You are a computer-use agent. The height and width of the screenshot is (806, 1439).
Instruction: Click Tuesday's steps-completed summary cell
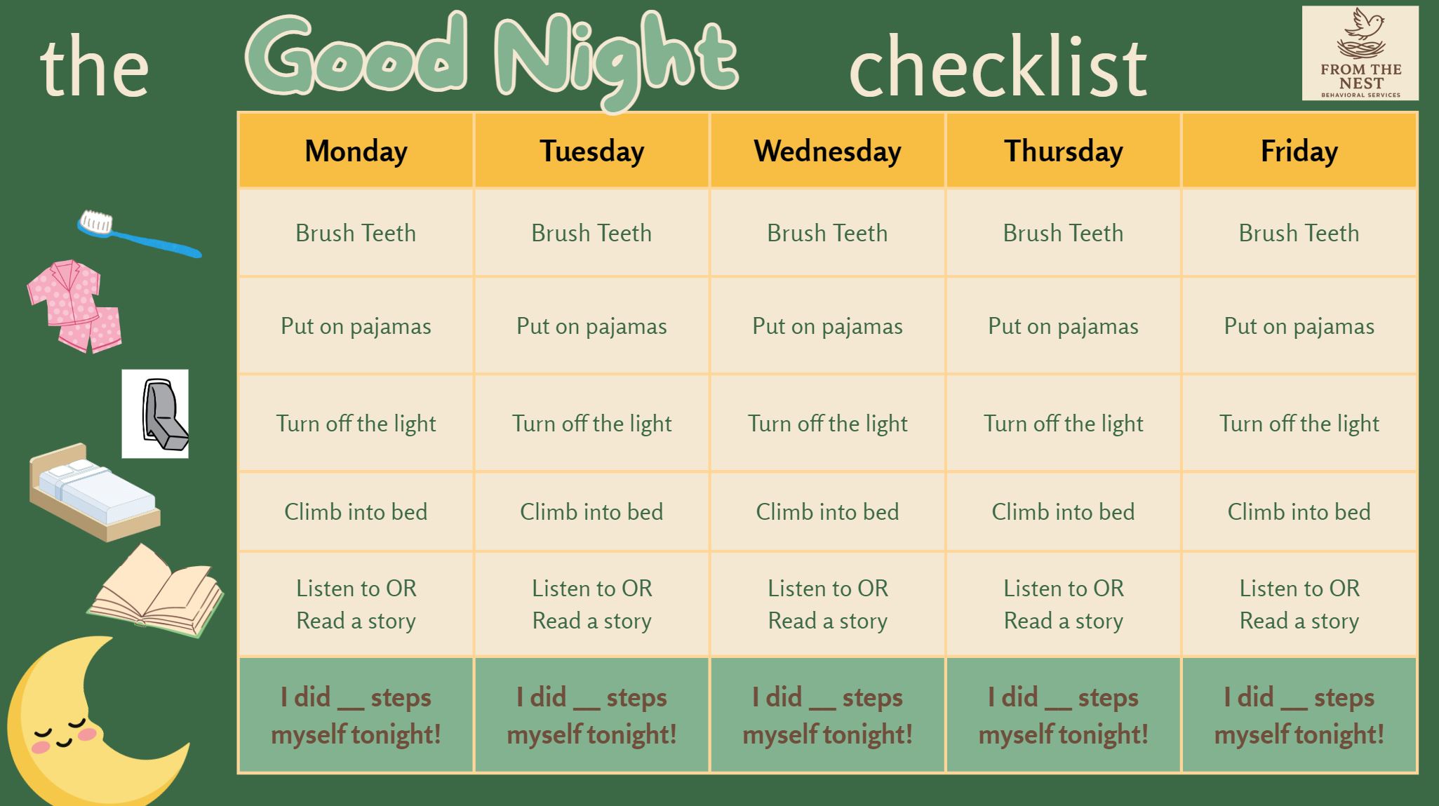[x=591, y=716]
